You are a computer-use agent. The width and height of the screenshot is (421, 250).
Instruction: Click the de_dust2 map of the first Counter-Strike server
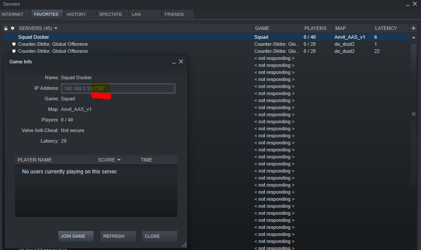344,44
